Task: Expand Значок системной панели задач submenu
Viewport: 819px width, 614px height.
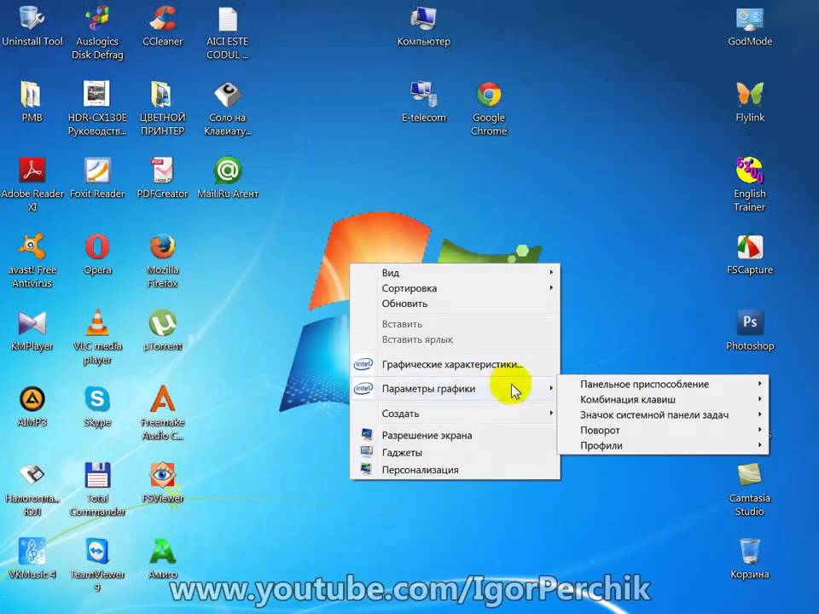Action: pos(664,414)
